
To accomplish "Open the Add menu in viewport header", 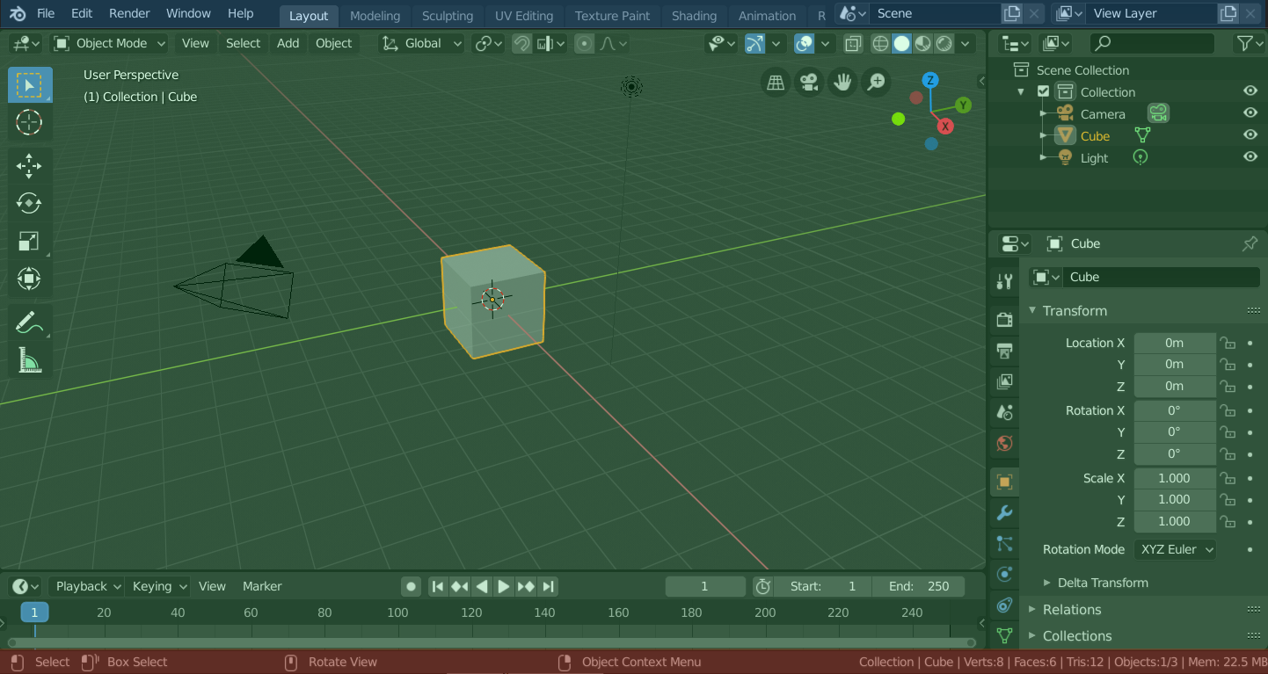I will (288, 43).
